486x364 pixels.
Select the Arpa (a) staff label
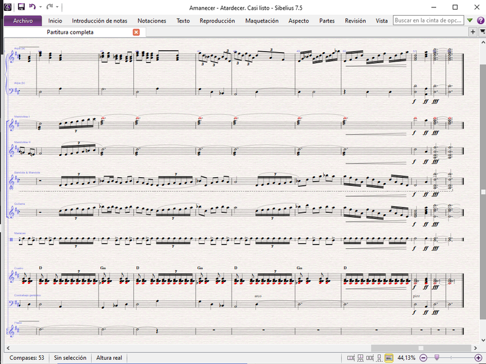tap(19, 49)
